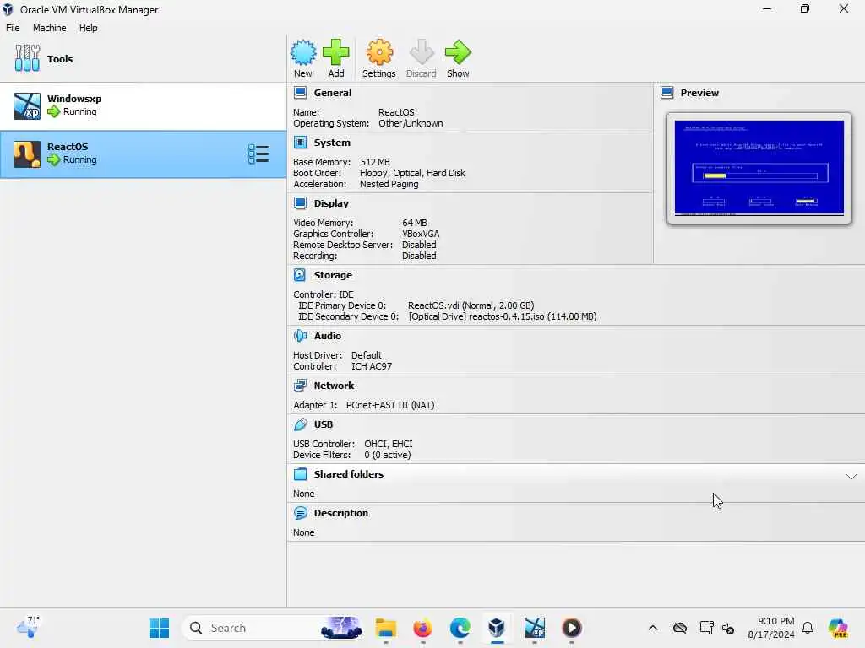Click the taskbar Search box
865x648 pixels.
[273, 628]
